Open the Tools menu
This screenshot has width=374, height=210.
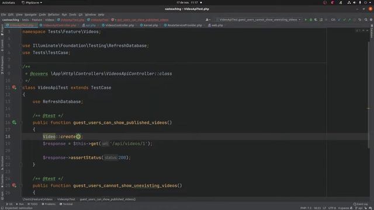pos(72,15)
